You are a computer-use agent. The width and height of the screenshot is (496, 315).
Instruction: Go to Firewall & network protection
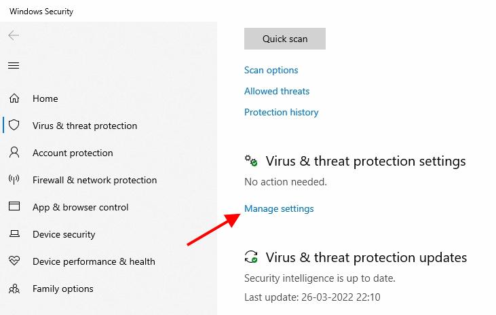tap(94, 180)
